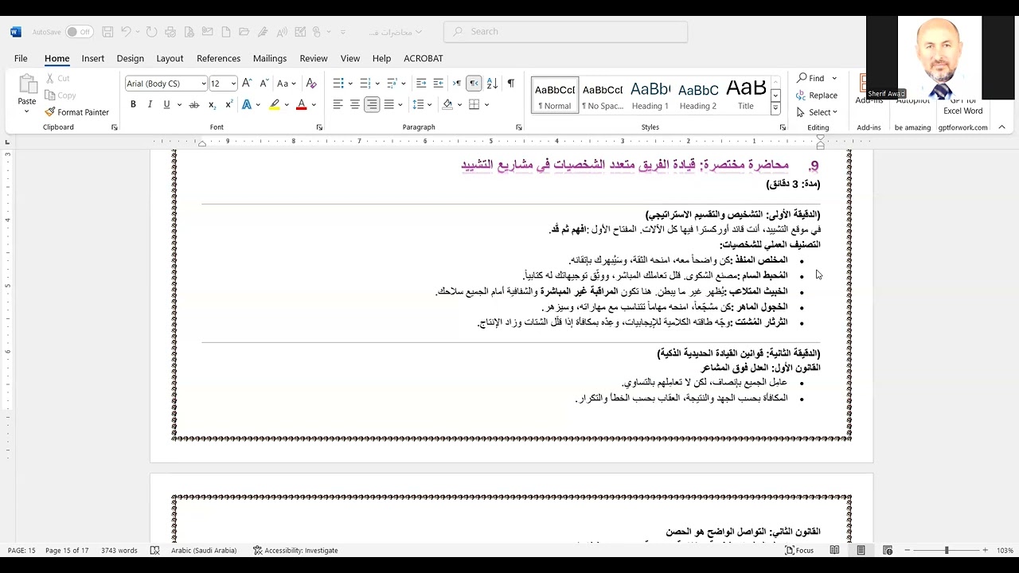Viewport: 1019px width, 573px height.
Task: Align text to the left
Action: (338, 104)
